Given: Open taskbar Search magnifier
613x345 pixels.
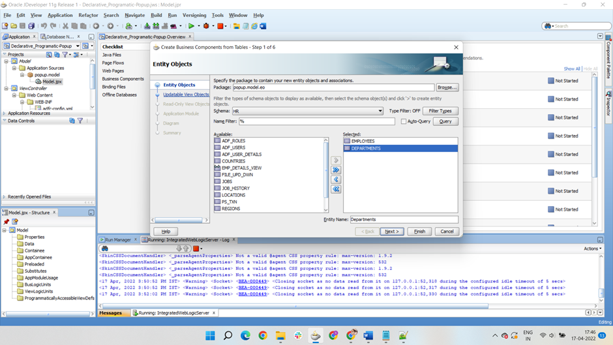Looking at the screenshot, I should point(228,335).
